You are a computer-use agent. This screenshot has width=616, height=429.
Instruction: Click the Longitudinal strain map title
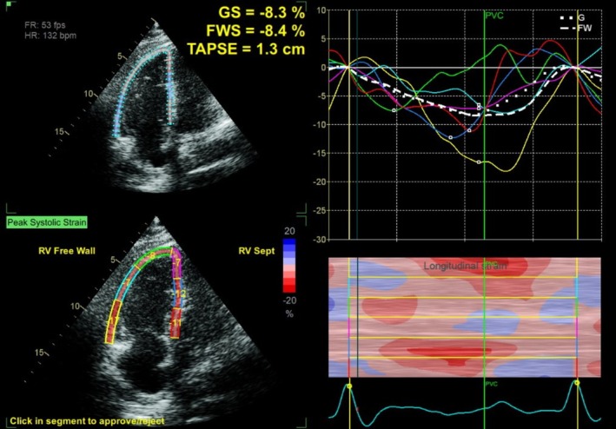point(465,266)
